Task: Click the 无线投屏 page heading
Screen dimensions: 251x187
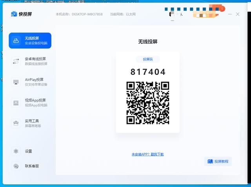Action: tap(148, 42)
